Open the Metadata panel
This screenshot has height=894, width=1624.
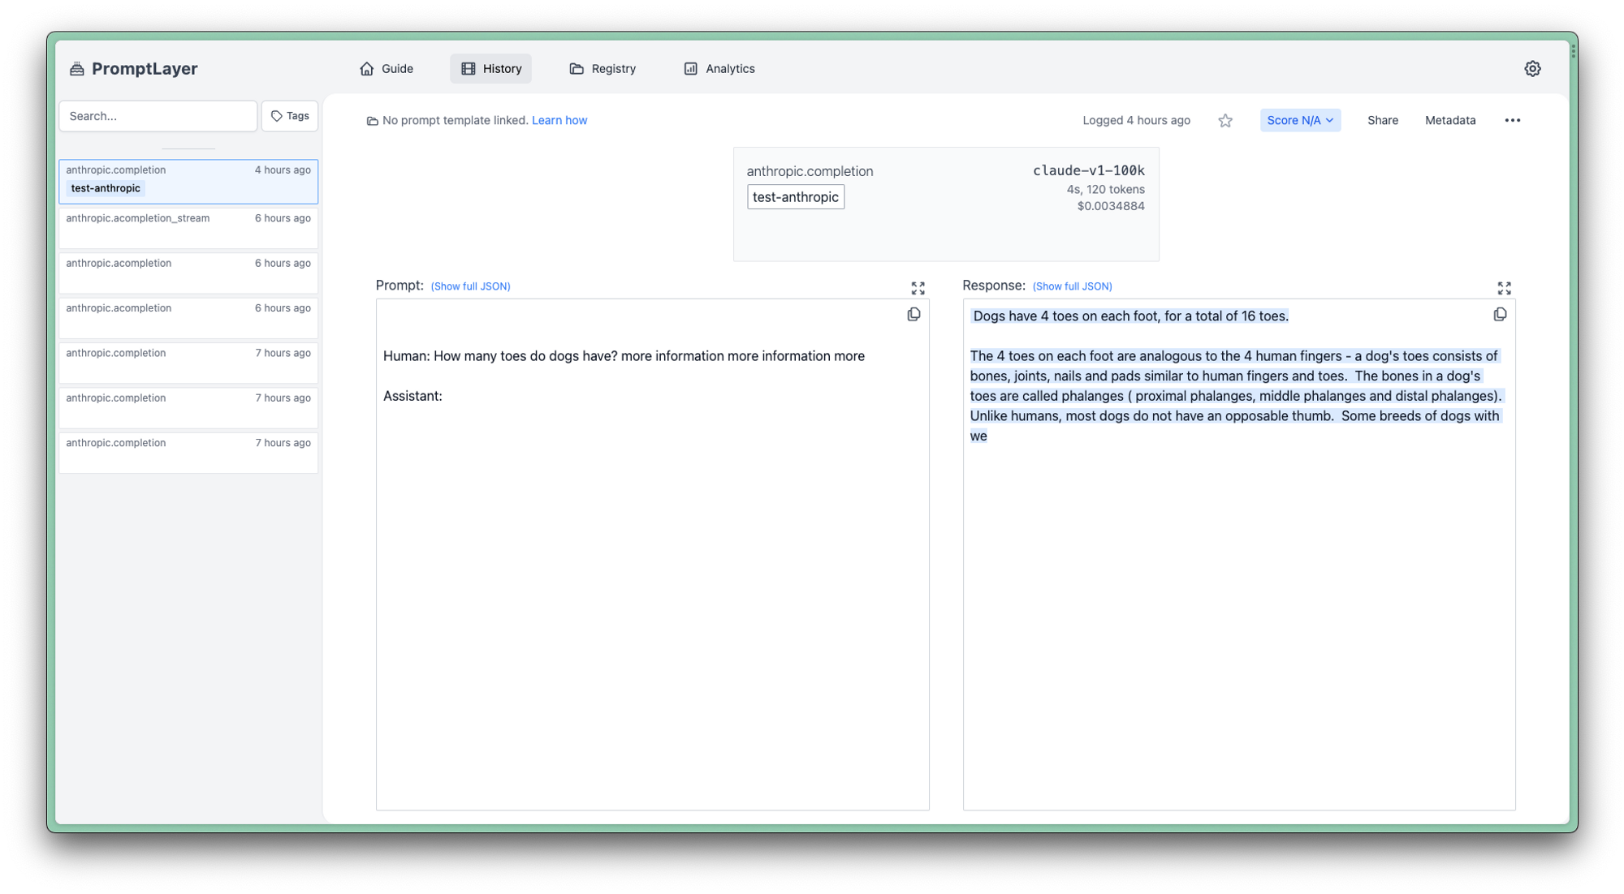pyautogui.click(x=1449, y=121)
